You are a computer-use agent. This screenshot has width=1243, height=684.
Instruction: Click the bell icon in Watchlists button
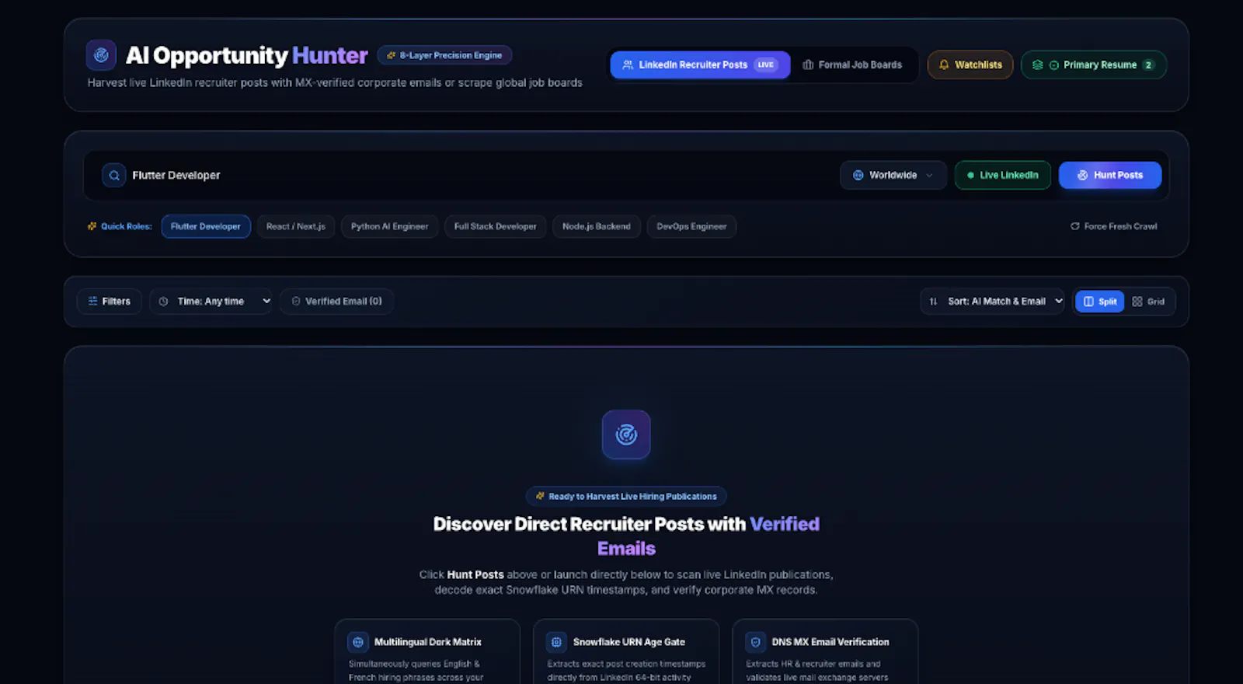pyautogui.click(x=944, y=65)
